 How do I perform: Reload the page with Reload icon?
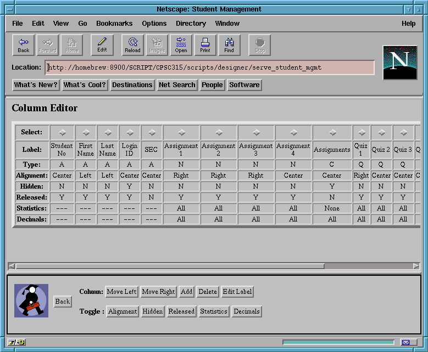pos(132,45)
